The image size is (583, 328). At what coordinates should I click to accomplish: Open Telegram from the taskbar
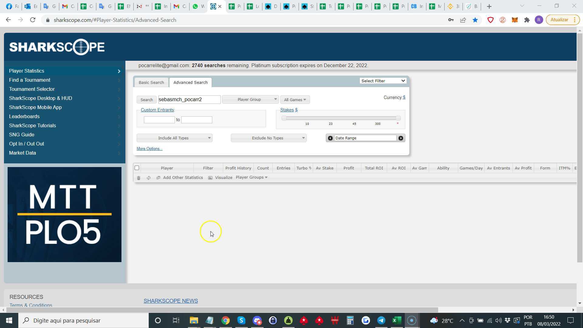coord(381,320)
